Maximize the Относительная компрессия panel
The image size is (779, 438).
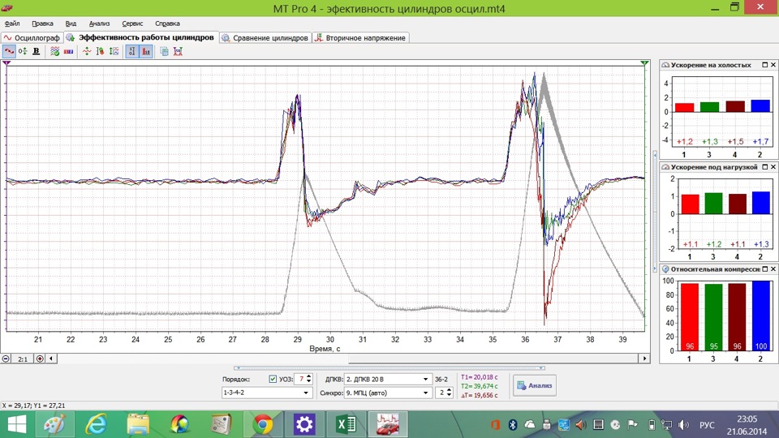pyautogui.click(x=764, y=268)
